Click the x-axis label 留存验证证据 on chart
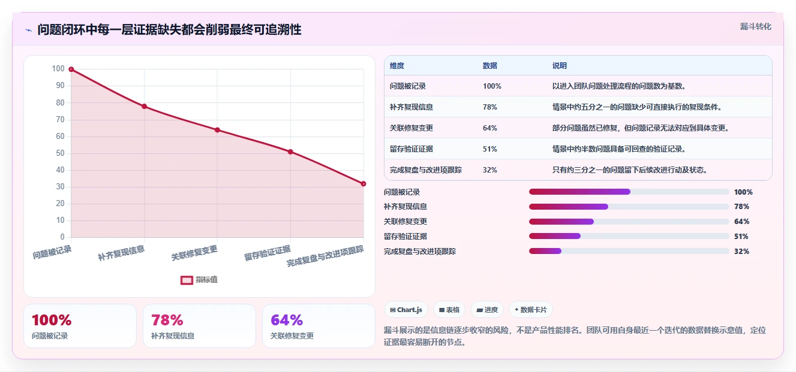This screenshot has height=372, width=796. (x=268, y=253)
